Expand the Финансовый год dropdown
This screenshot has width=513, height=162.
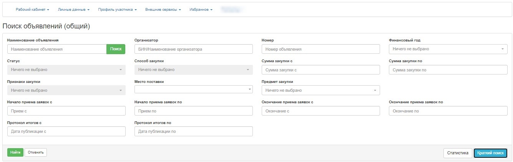pos(448,49)
